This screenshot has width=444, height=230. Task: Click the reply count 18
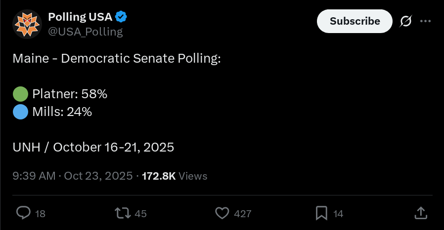(41, 214)
